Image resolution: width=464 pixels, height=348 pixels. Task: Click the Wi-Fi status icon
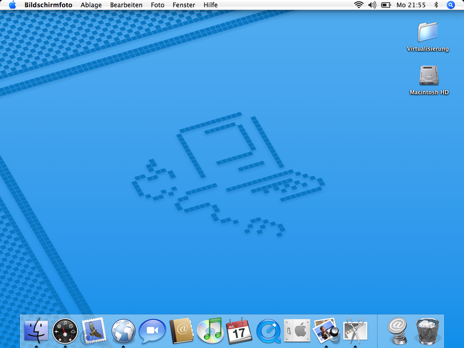[359, 5]
